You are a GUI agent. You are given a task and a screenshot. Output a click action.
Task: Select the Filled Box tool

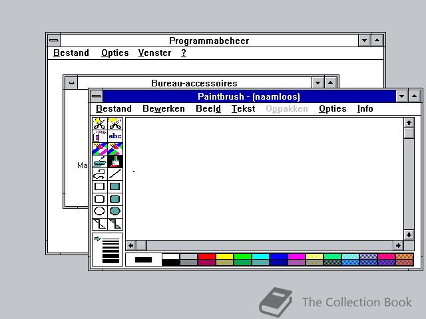115,186
